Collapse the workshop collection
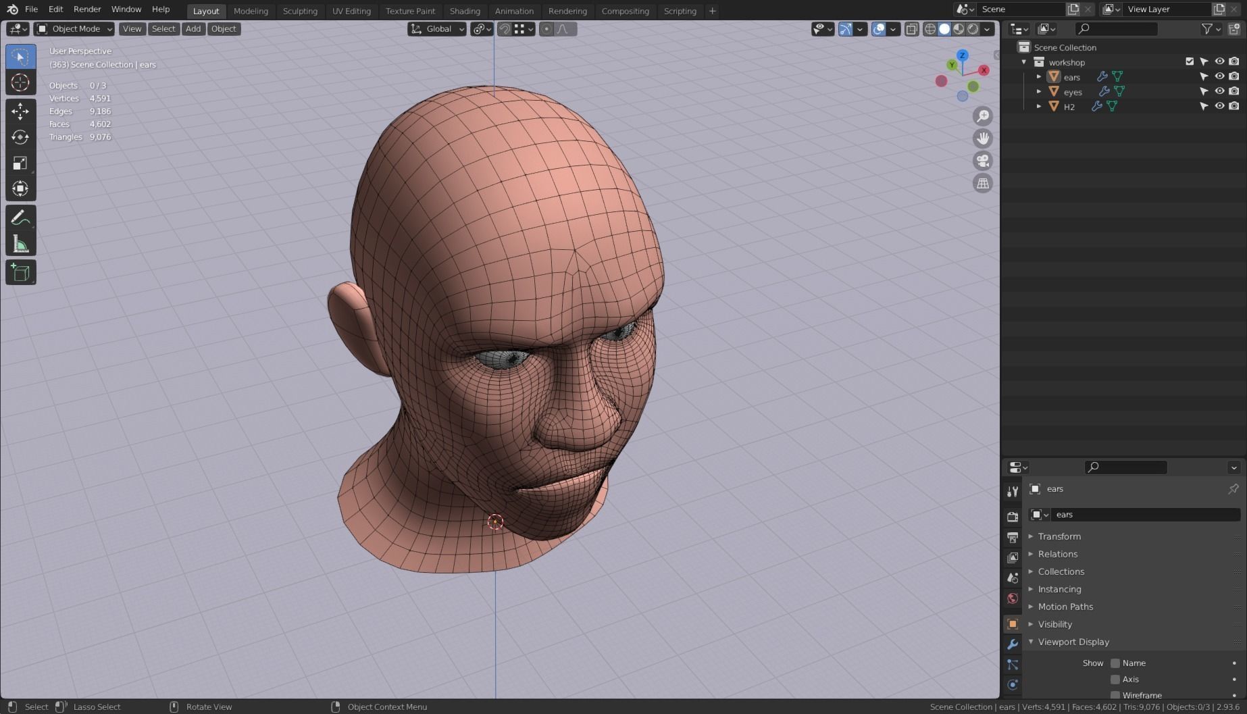 (x=1024, y=61)
